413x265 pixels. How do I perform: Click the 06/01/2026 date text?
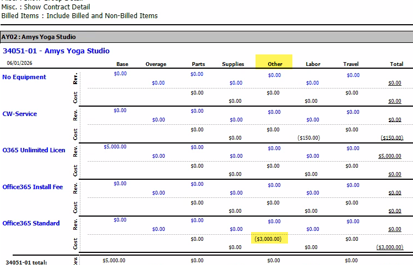point(19,63)
